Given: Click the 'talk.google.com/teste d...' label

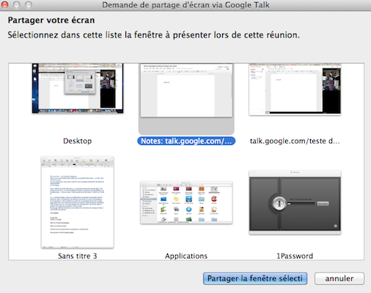Looking at the screenshot, I should coord(295,141).
